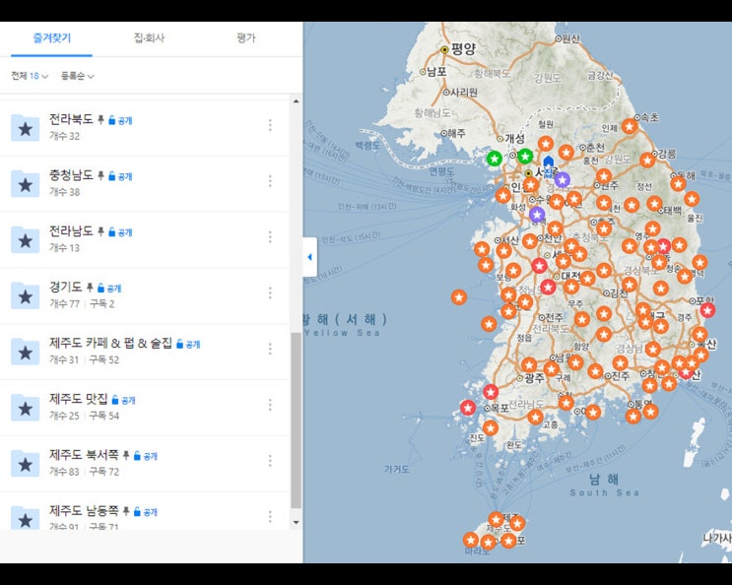Screen dimensions: 732x585
Task: Open more options for 충청남도 list
Action: [270, 181]
